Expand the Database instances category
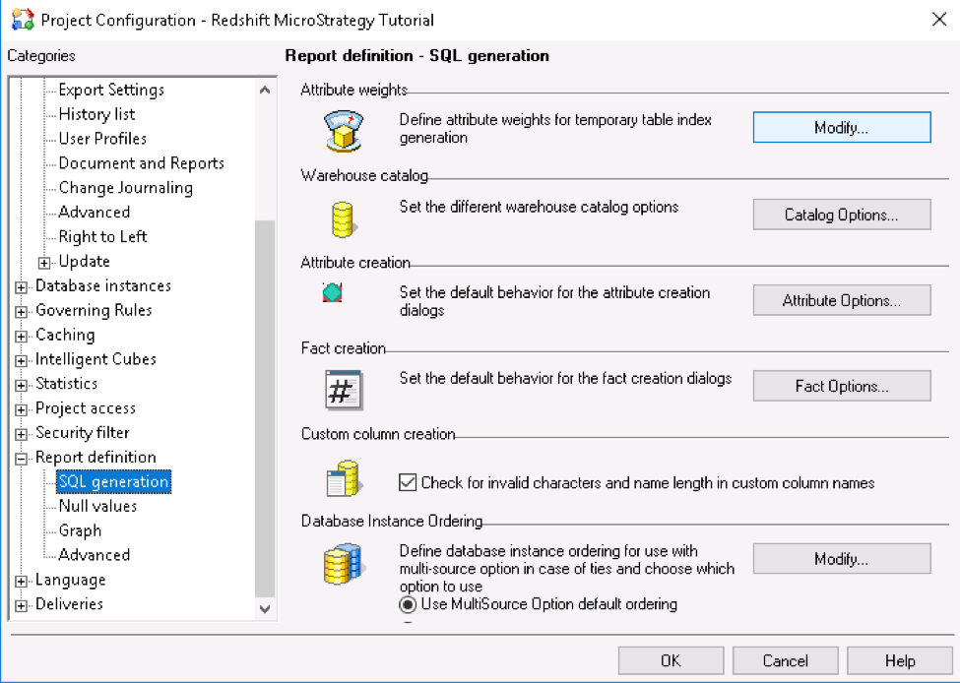Screen dimensions: 960x683 tap(22, 285)
